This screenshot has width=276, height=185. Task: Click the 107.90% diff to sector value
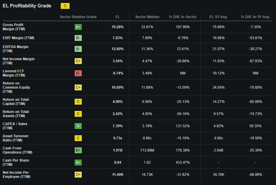point(183,27)
